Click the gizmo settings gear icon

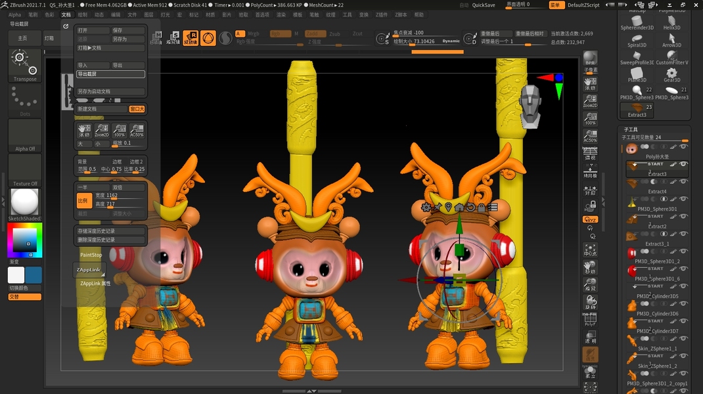(426, 207)
